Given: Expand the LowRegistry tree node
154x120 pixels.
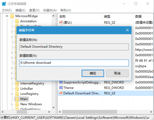Looking at the screenshot, I should click(x=12, y=94).
